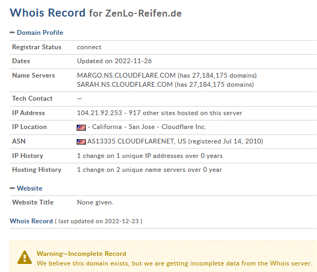Open the MARGO.NS.CLOUDFLARE.COM name server
This screenshot has width=317, height=272.
click(126, 75)
